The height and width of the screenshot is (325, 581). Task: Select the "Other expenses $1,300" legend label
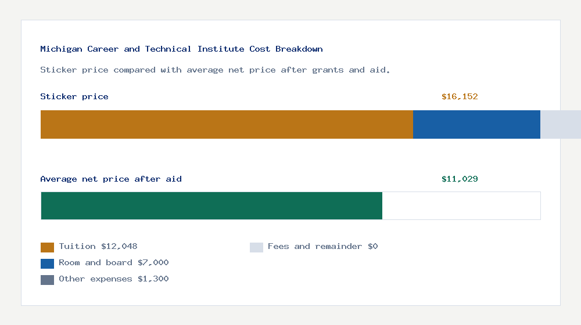(114, 279)
